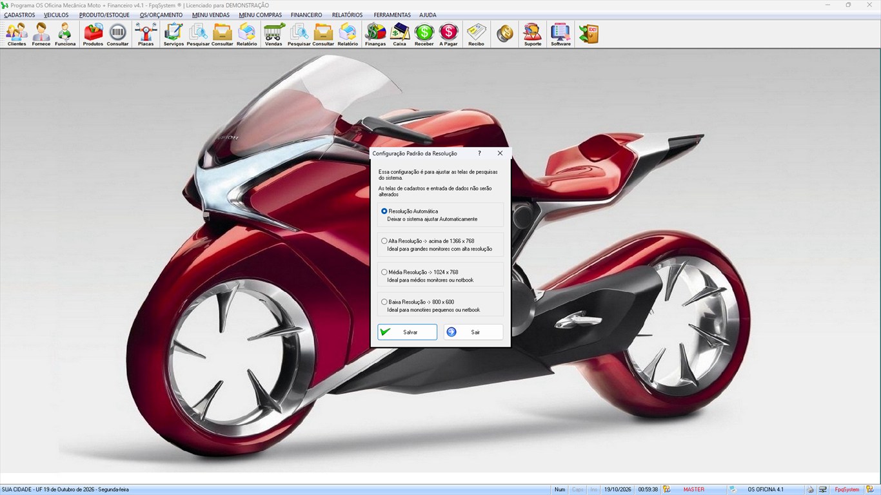The height and width of the screenshot is (495, 881).
Task: Open the Finanças toolbar icon
Action: point(375,34)
